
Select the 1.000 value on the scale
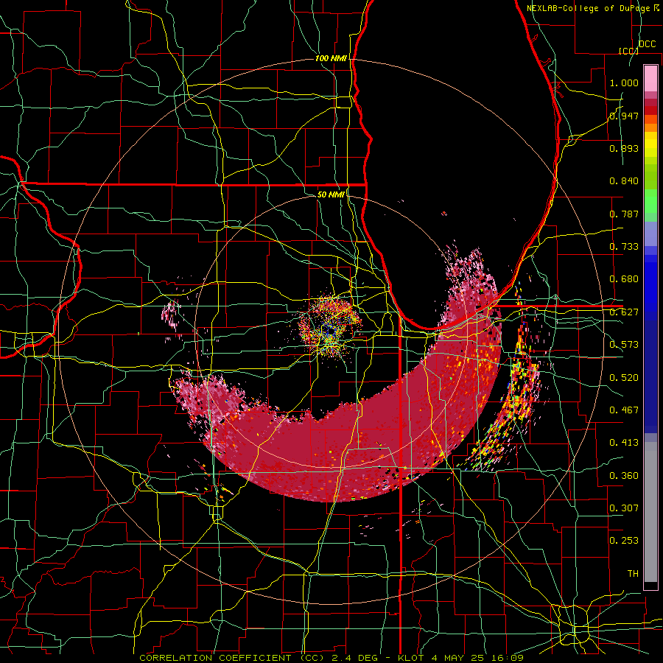coord(624,83)
